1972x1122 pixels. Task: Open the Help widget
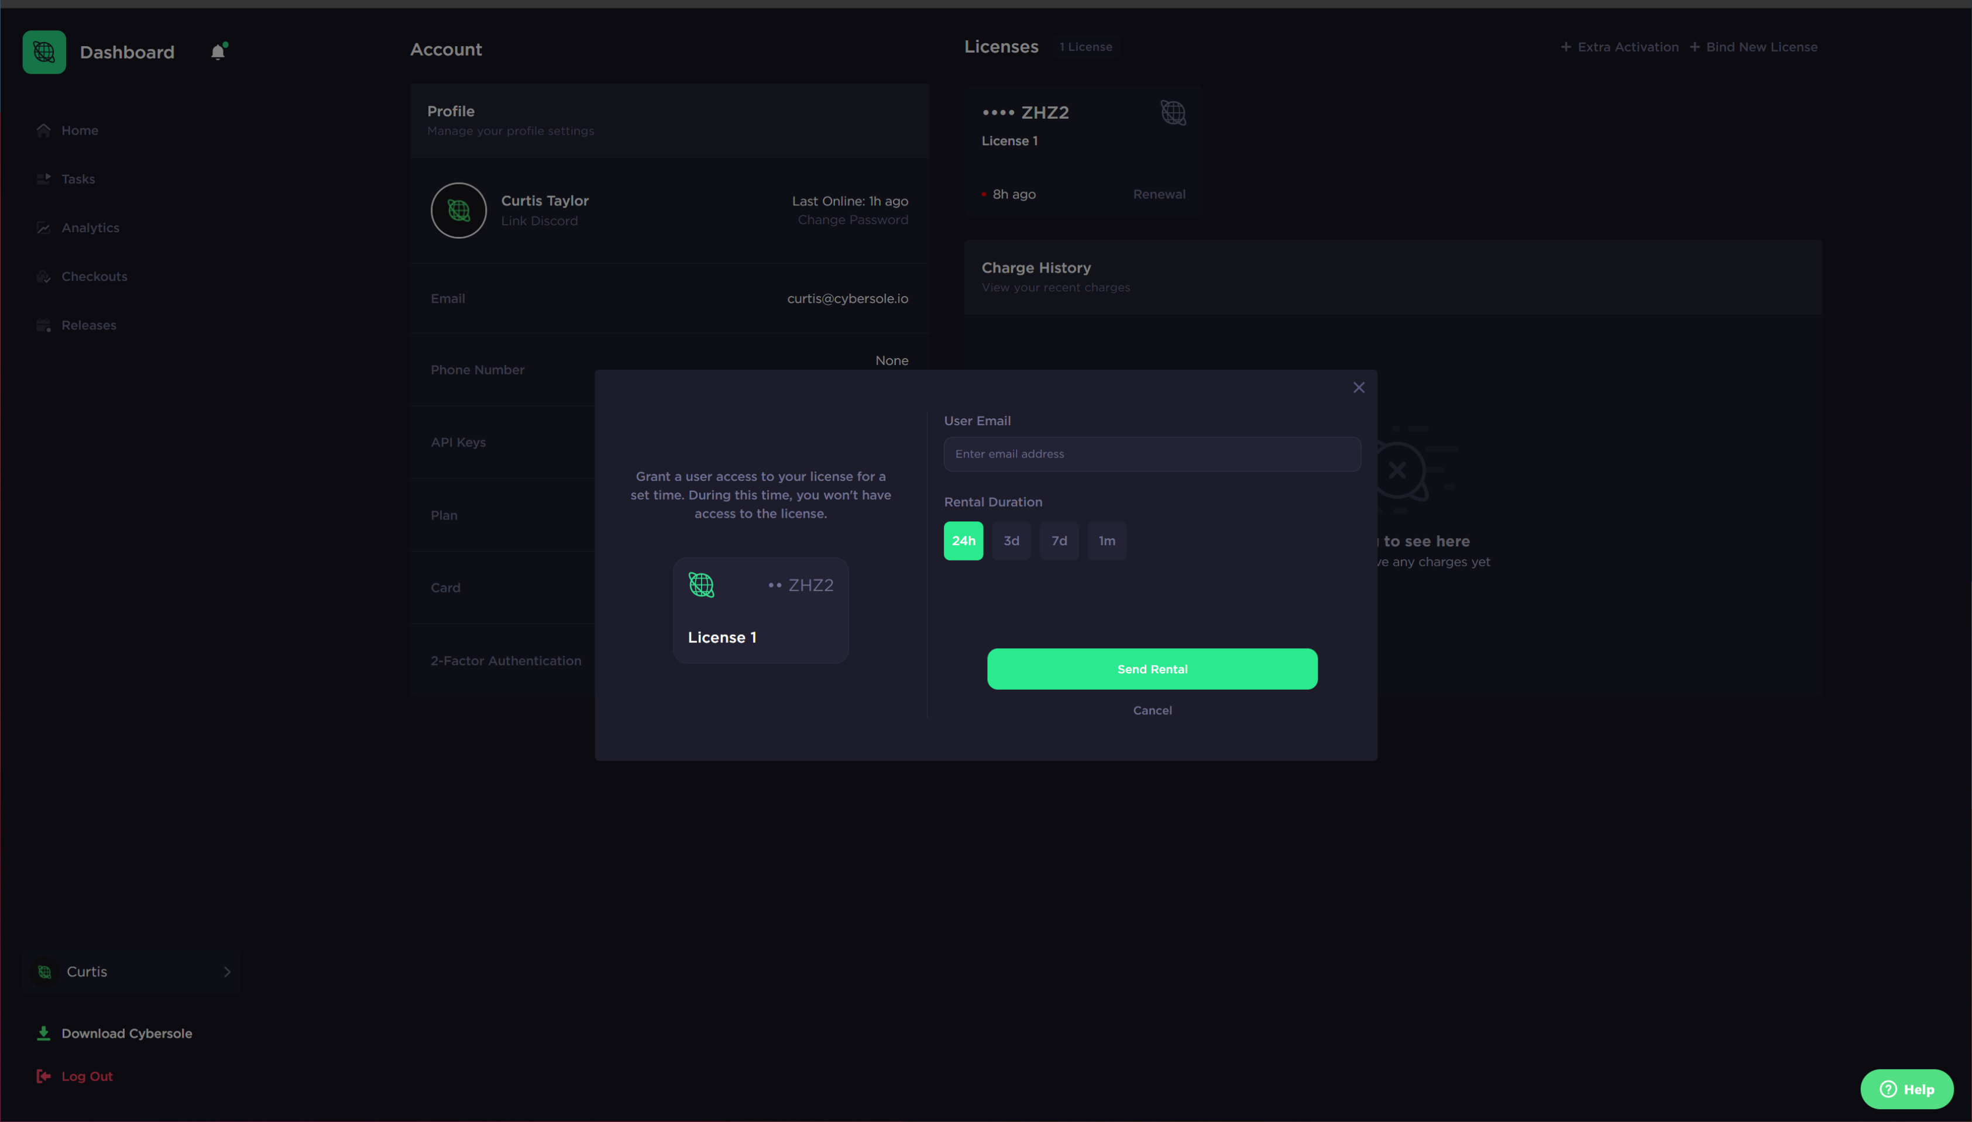(1906, 1089)
